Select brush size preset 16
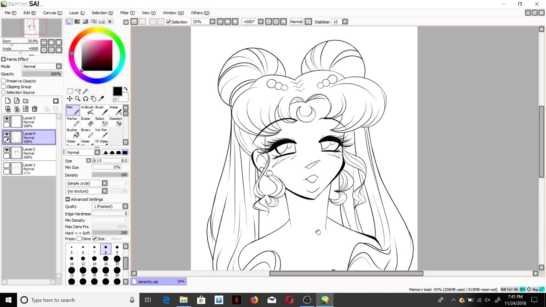Viewport: 546px width, 307px height. pos(106,261)
